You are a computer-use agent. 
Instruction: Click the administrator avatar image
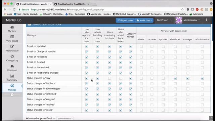179,20
